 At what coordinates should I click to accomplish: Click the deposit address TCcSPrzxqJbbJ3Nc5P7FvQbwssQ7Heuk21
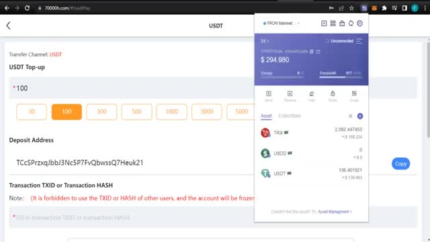[x=80, y=163]
